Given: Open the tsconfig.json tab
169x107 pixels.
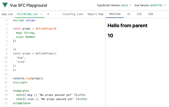Looking at the screenshot, I should click(x=73, y=14).
